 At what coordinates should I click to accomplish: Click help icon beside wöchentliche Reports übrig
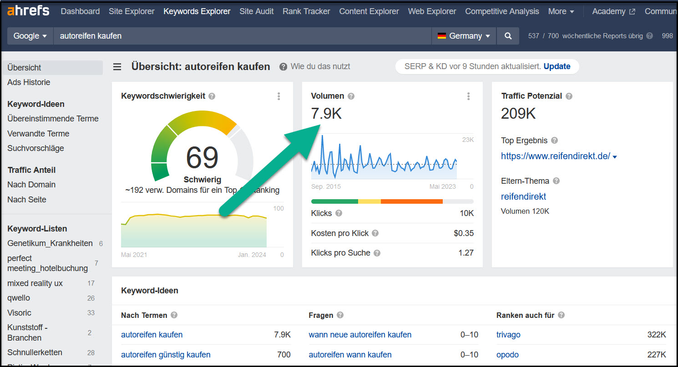point(649,36)
